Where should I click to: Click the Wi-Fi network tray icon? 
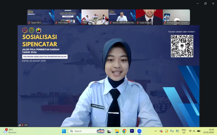coord(190,131)
